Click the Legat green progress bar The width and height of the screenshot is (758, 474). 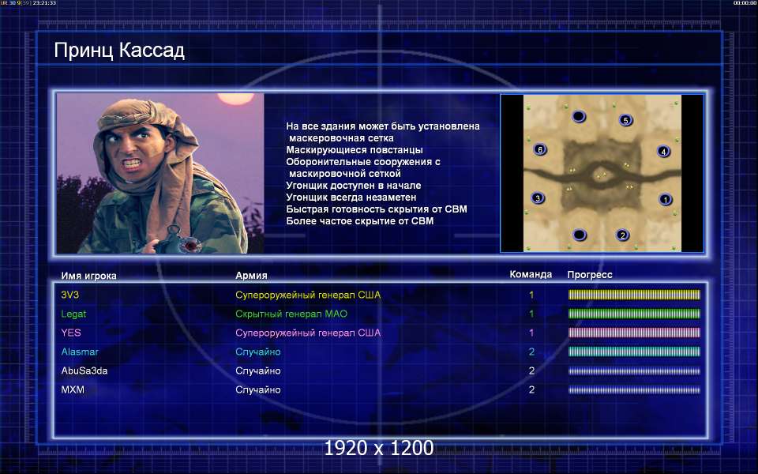coord(634,314)
